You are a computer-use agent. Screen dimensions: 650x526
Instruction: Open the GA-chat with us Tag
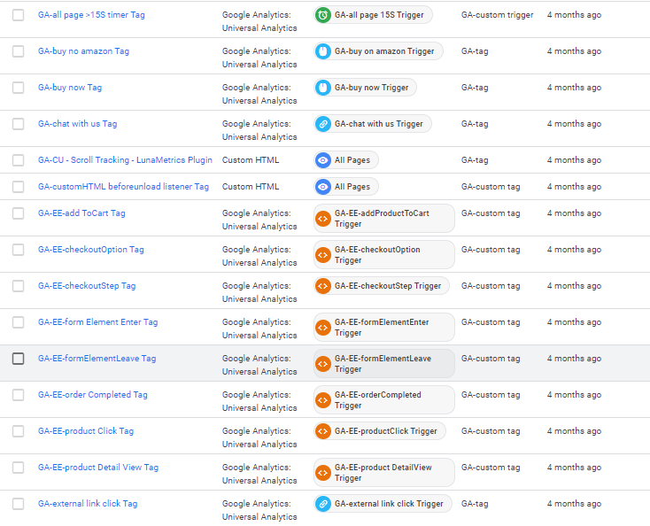78,124
